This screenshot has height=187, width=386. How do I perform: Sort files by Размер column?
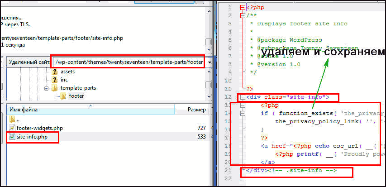196,109
